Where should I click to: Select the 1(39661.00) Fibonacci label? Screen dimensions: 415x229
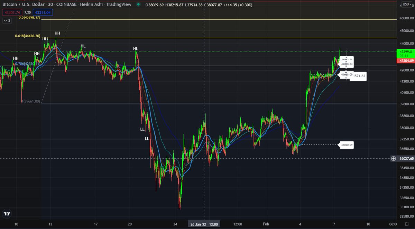[31, 101]
